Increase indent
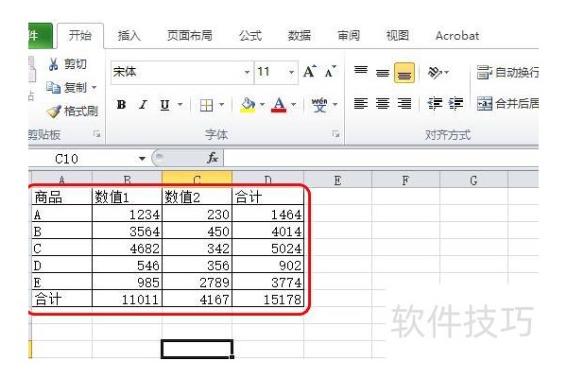 coord(456,104)
